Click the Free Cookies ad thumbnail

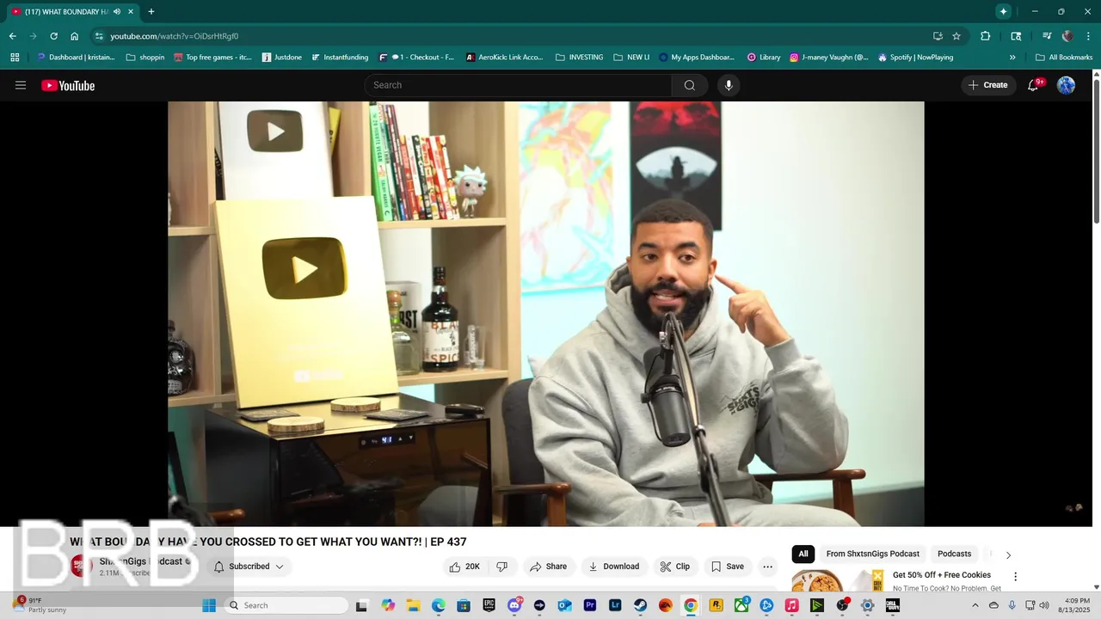tap(838, 580)
